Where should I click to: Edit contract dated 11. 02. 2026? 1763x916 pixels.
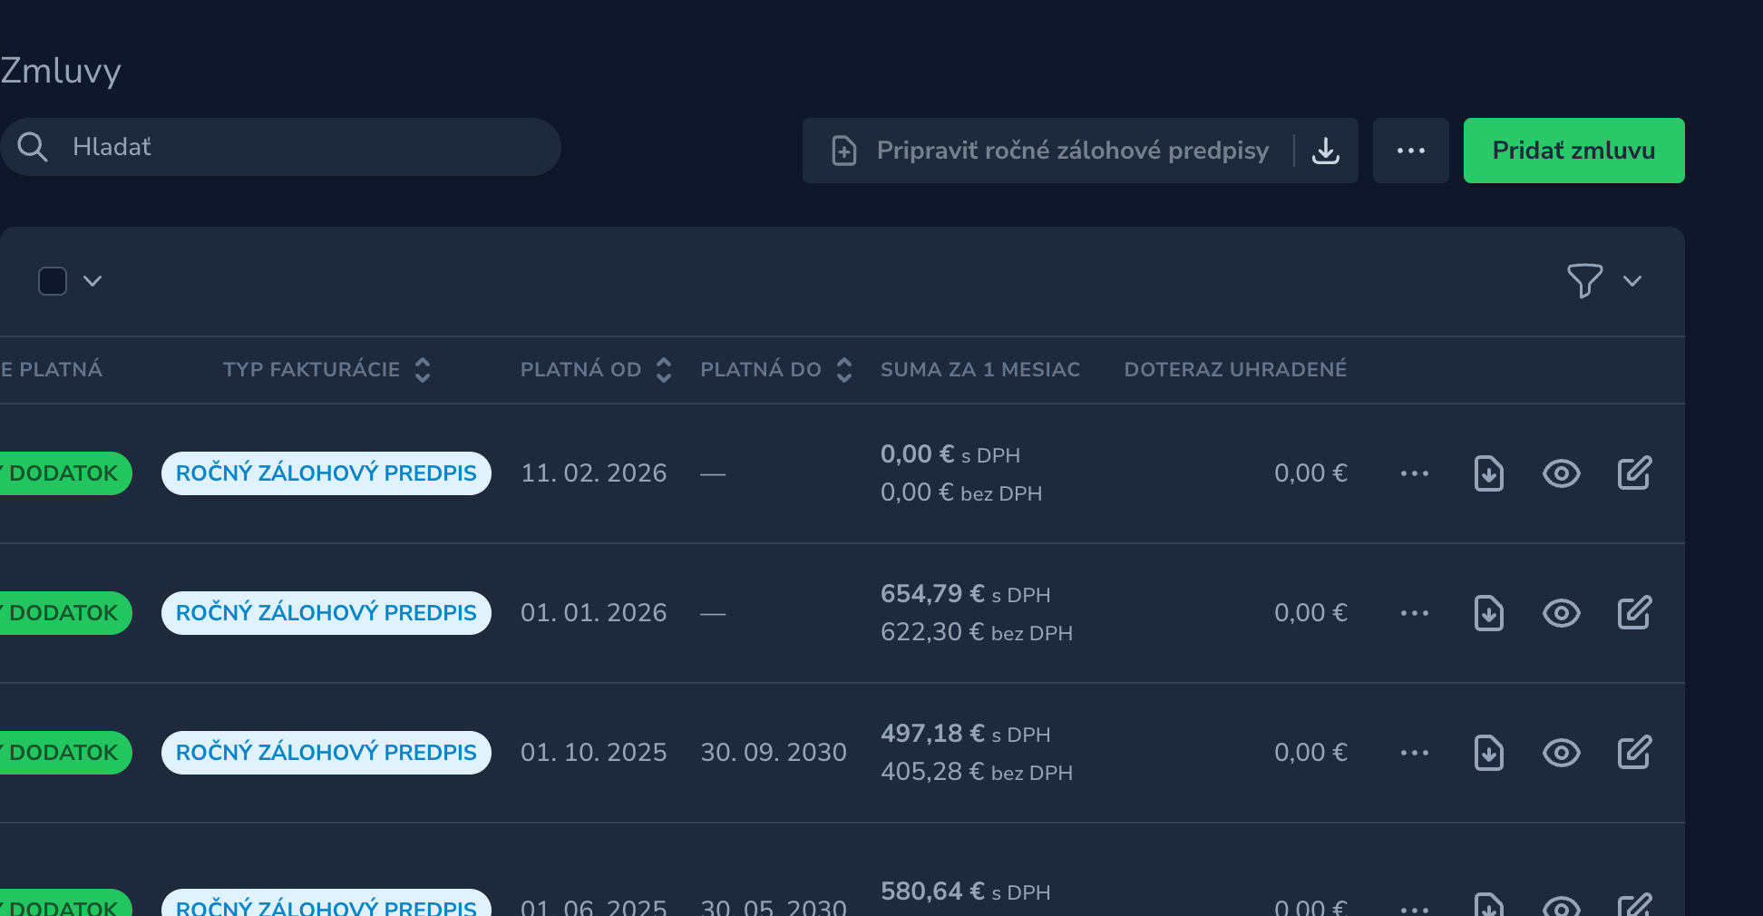pyautogui.click(x=1634, y=473)
